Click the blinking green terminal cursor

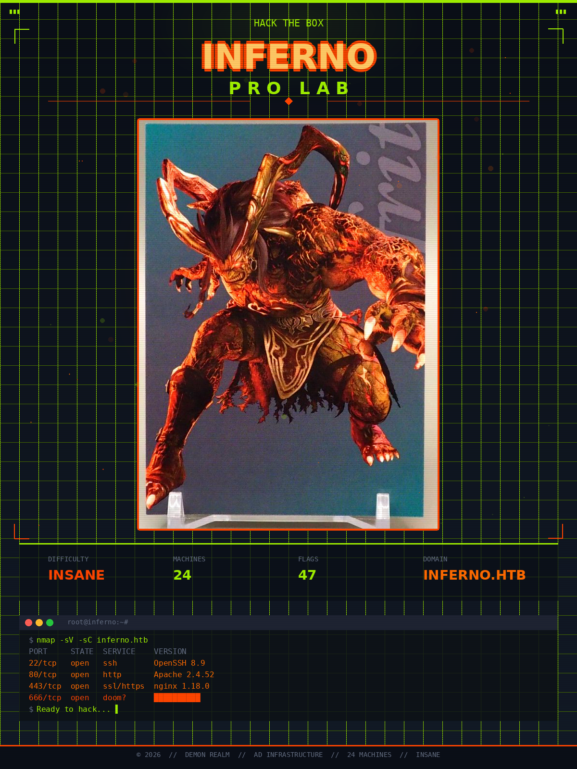(116, 709)
